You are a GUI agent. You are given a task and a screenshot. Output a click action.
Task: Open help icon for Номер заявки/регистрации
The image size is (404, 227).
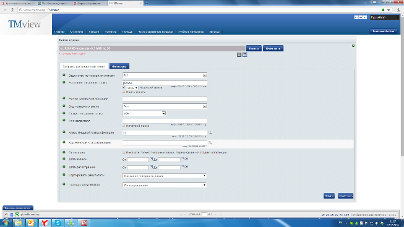64,98
